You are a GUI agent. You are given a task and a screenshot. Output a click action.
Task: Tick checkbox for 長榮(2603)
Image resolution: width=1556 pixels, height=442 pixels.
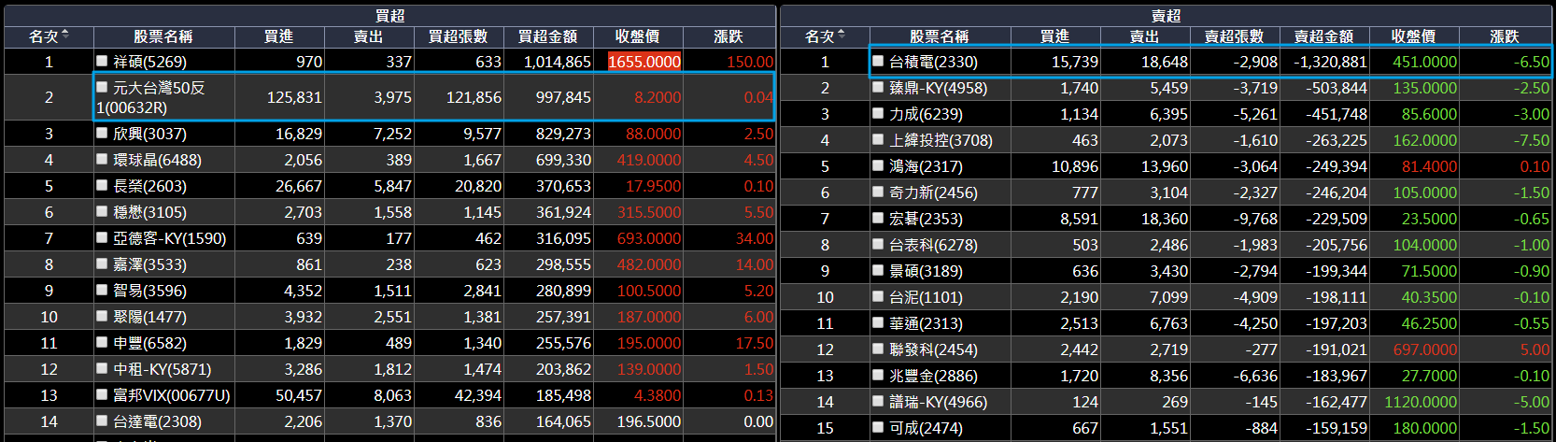tap(102, 185)
